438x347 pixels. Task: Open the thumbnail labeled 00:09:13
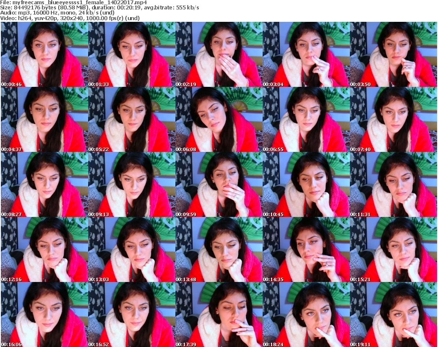pyautogui.click(x=132, y=185)
